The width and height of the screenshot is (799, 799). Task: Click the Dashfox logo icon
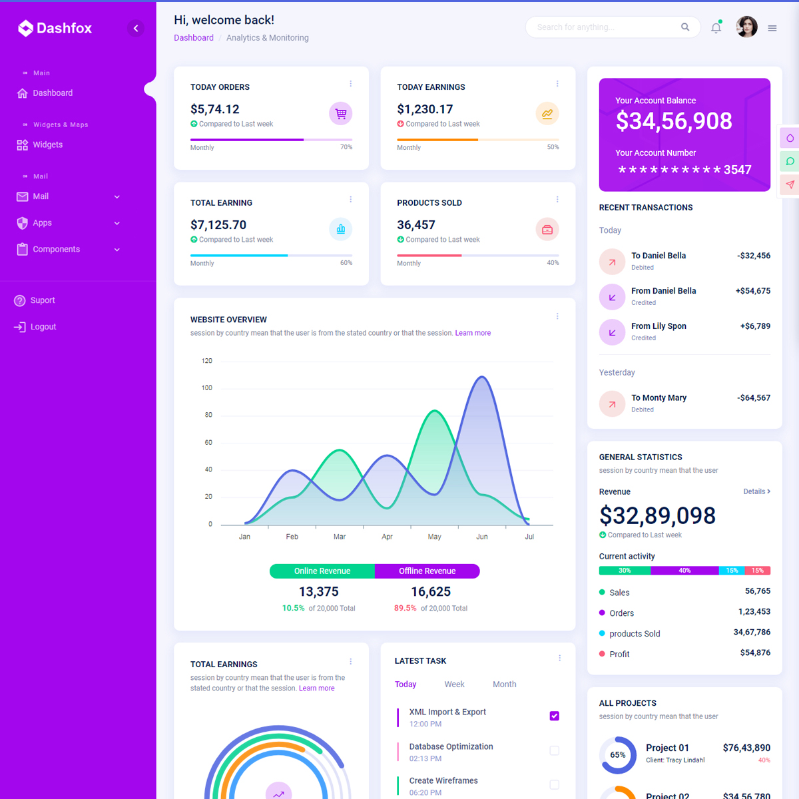click(x=25, y=28)
